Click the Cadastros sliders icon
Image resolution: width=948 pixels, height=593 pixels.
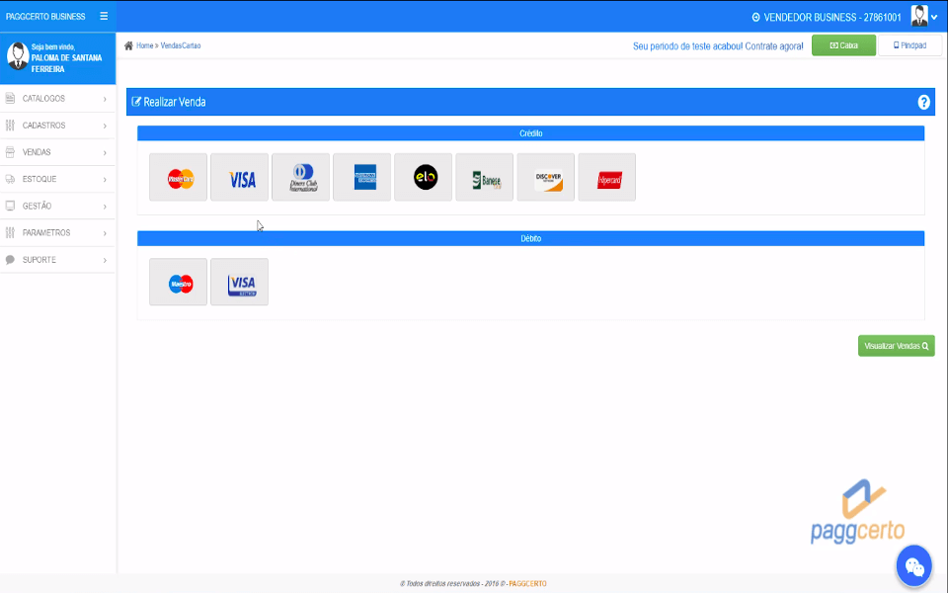(10, 126)
